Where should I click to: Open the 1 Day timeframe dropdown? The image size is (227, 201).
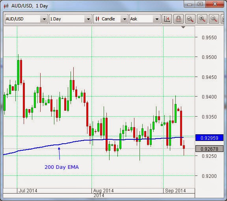[71, 19]
